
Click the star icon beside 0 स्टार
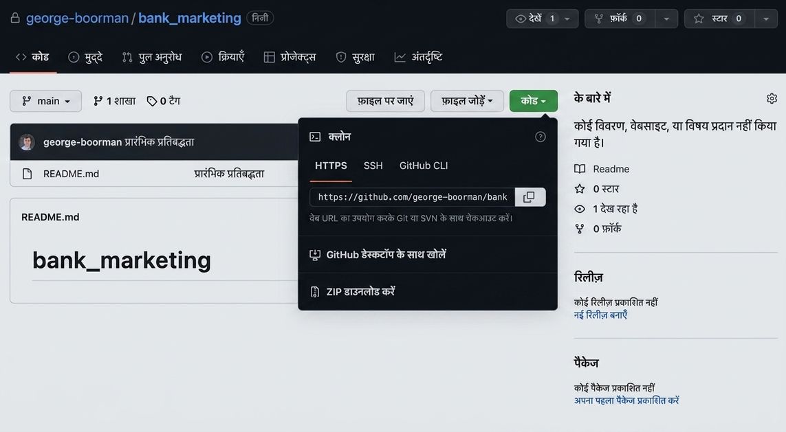click(580, 189)
